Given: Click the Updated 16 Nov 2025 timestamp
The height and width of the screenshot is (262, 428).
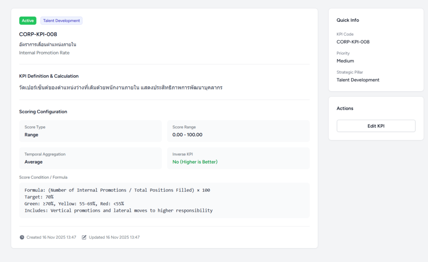Looking at the screenshot, I should (x=114, y=237).
